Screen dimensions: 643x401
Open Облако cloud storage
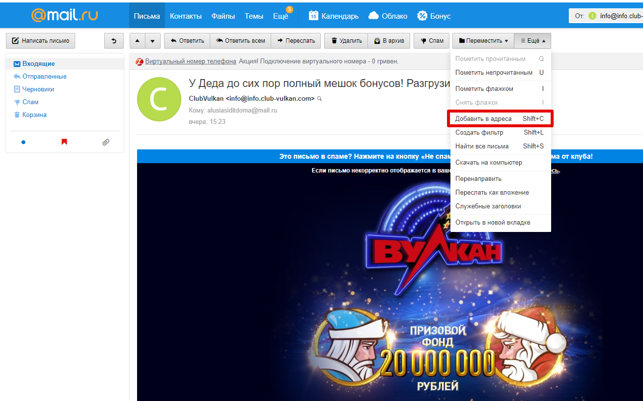[x=388, y=16]
